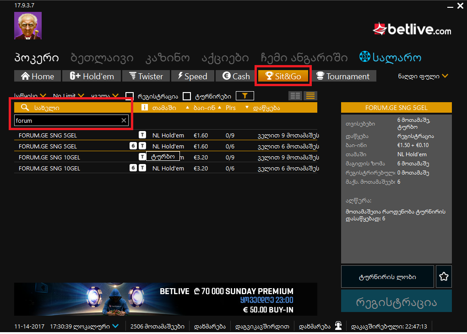Click the magnifier search icon beside სახელი
467x334 pixels.
coord(25,108)
